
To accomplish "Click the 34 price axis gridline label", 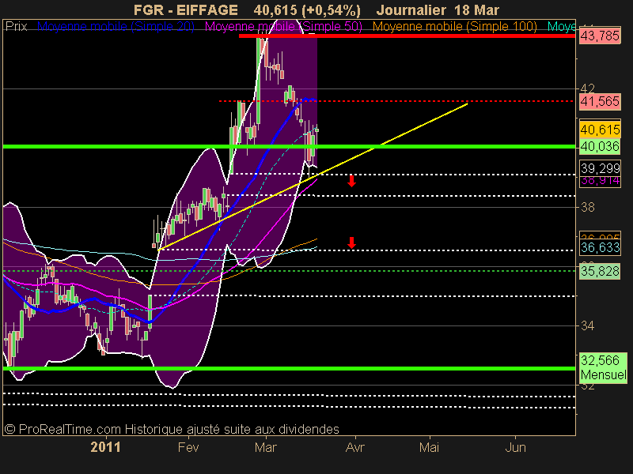I will [587, 325].
